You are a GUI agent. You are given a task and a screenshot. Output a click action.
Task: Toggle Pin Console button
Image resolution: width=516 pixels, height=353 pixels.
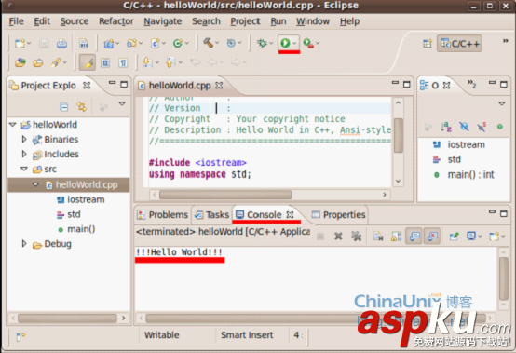point(454,237)
